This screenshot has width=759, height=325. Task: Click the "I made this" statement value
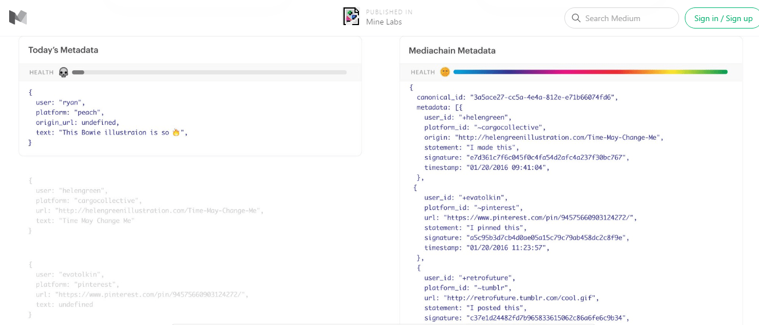[x=491, y=148]
